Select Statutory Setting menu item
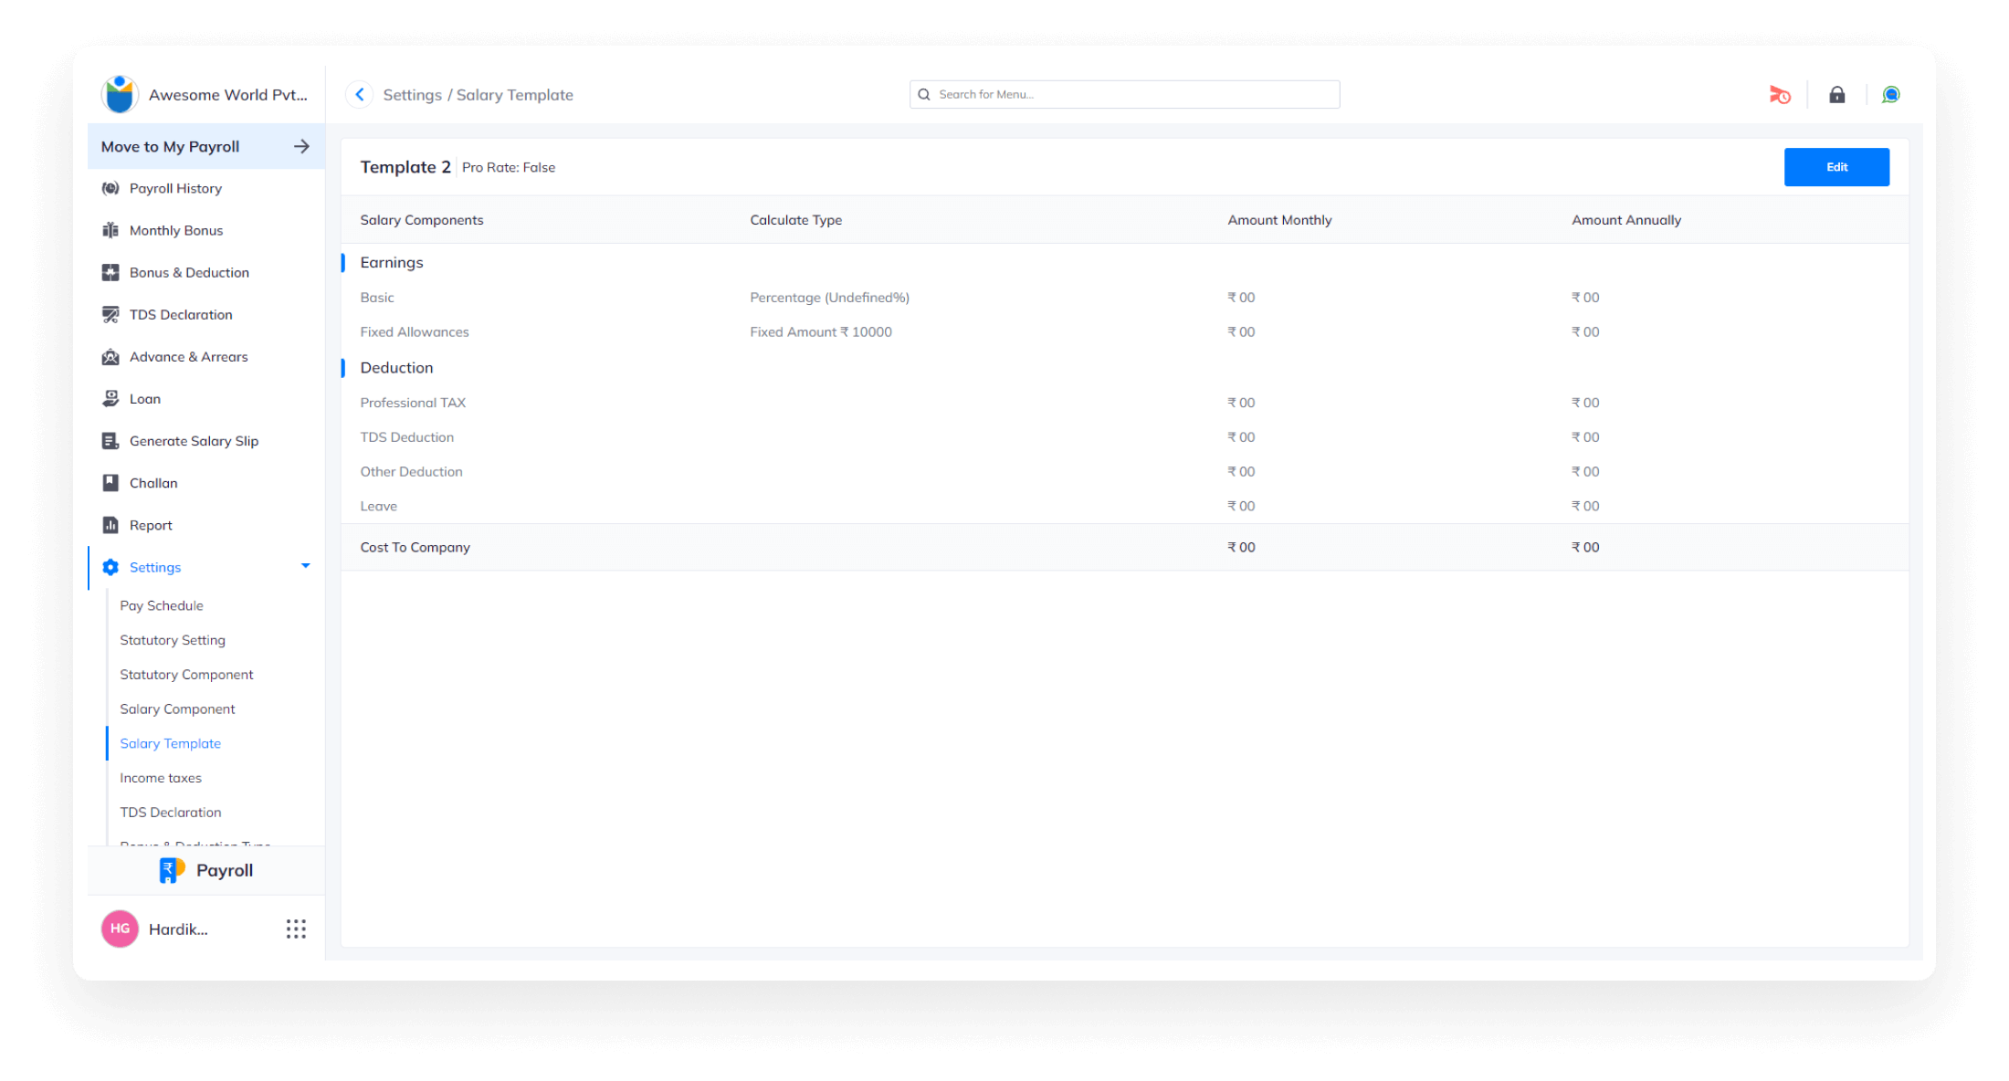 point(174,639)
